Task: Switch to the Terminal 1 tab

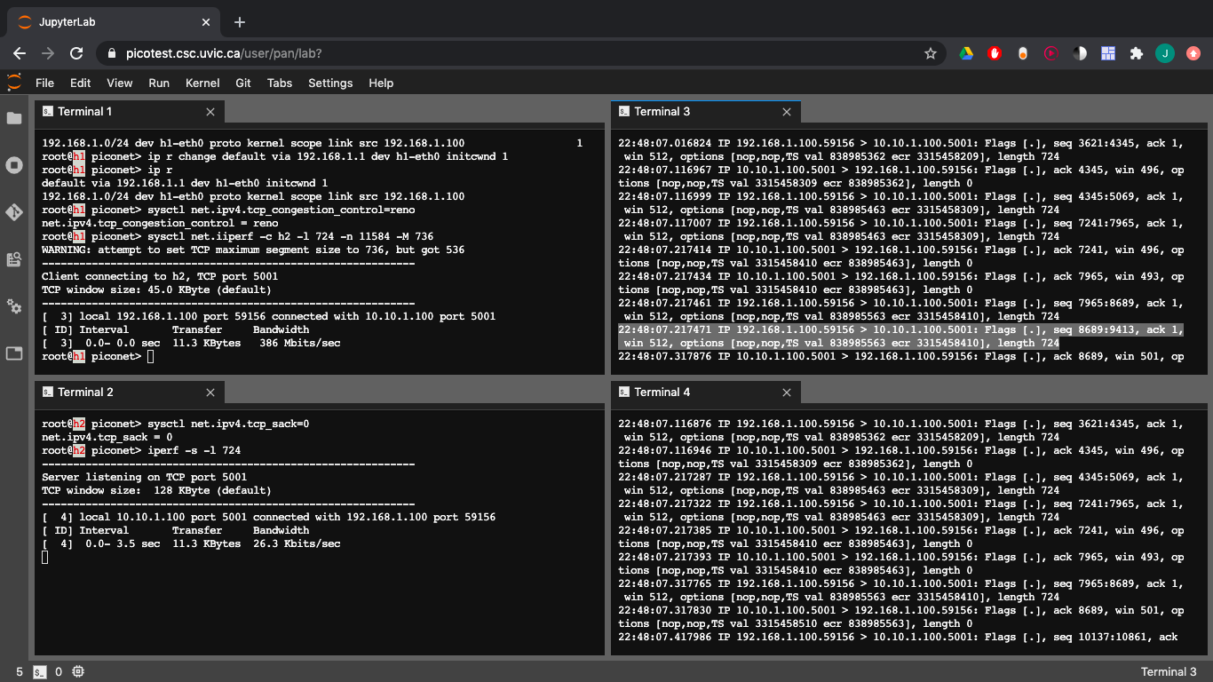Action: (x=84, y=112)
